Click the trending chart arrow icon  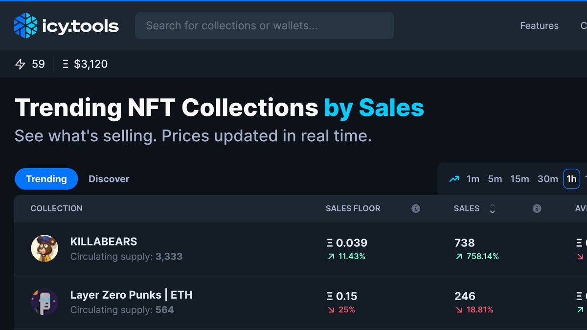(x=454, y=179)
